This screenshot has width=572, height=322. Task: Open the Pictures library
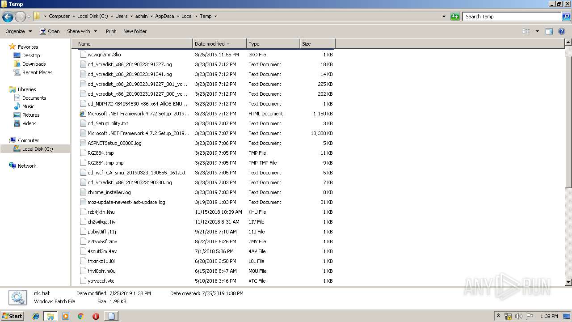click(31, 115)
